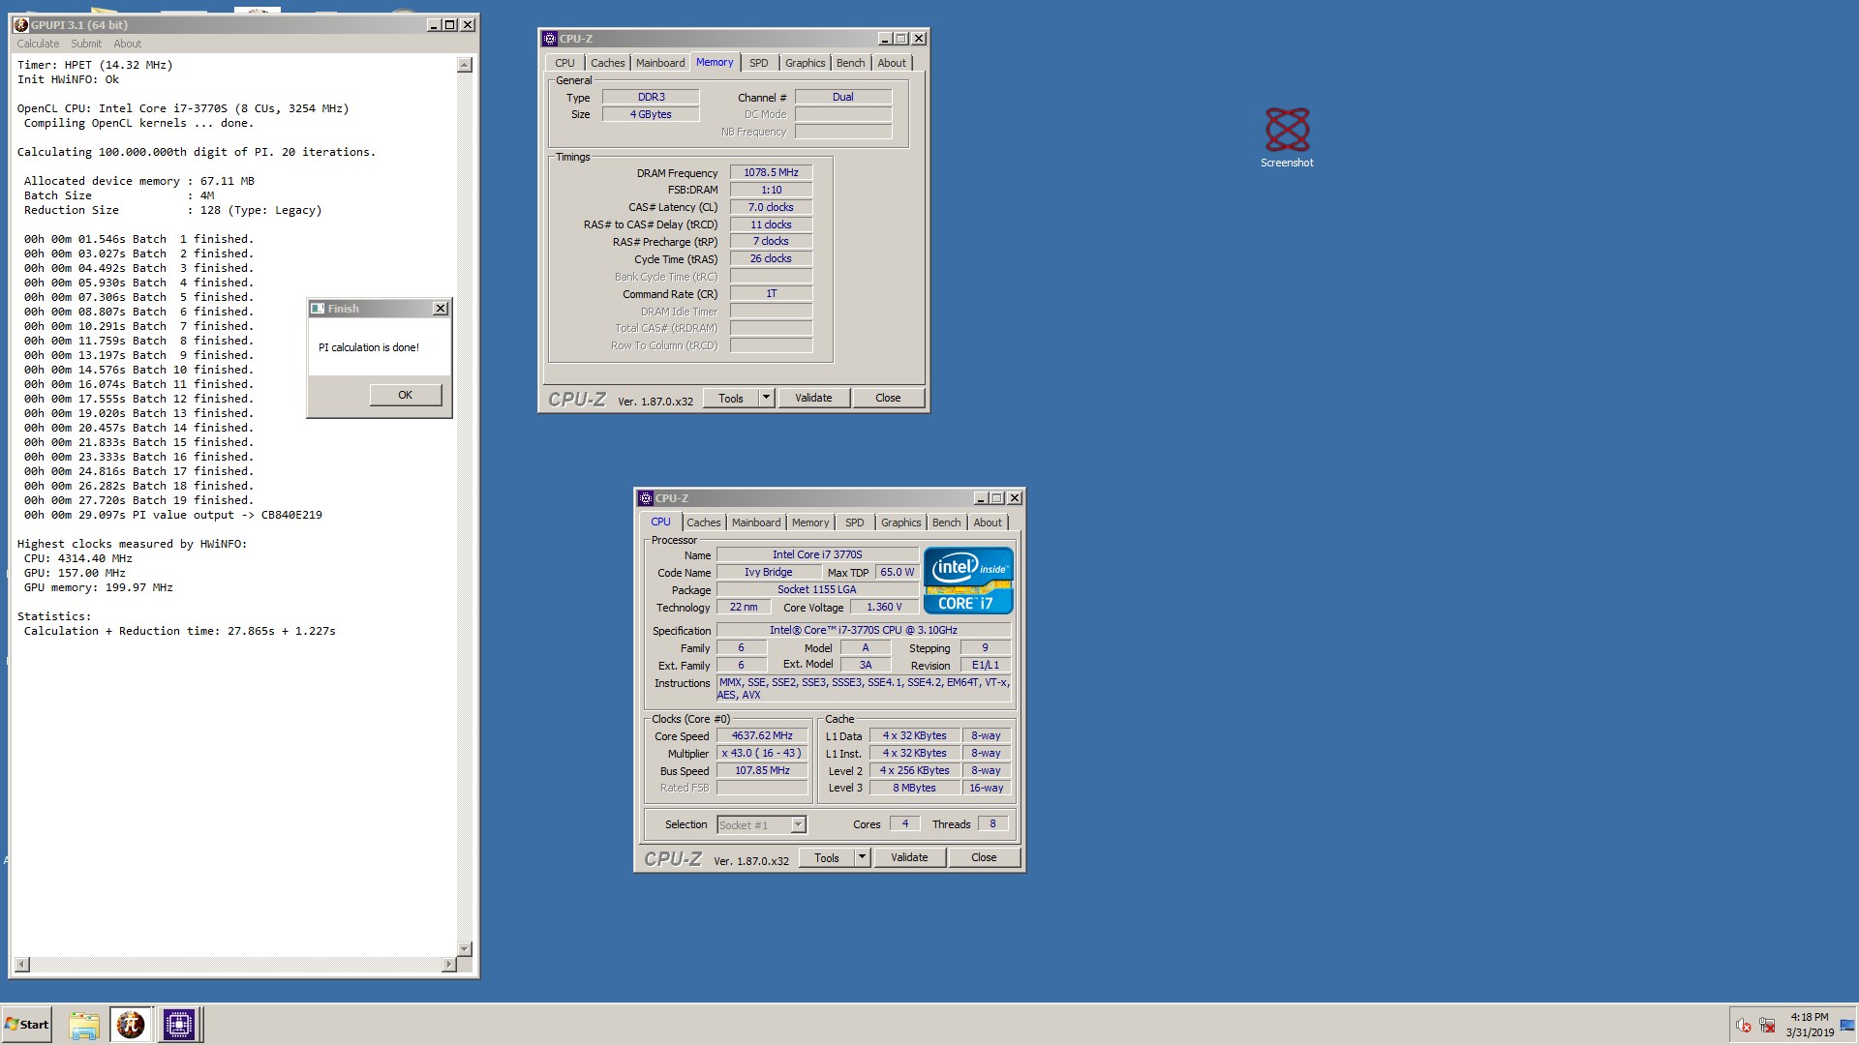Screen dimensions: 1859x1045
Task: Click GPUPI vertical scrollbar up arrow
Action: pos(465,65)
